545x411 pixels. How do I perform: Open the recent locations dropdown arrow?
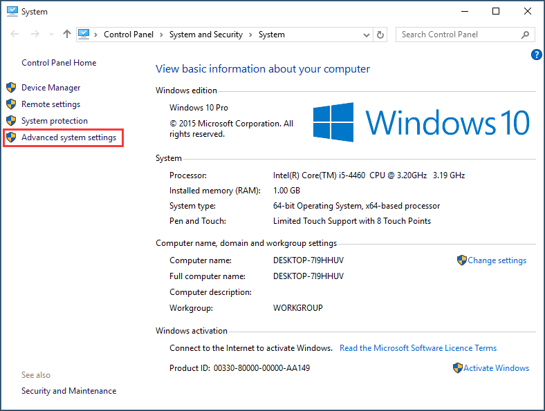(x=50, y=35)
